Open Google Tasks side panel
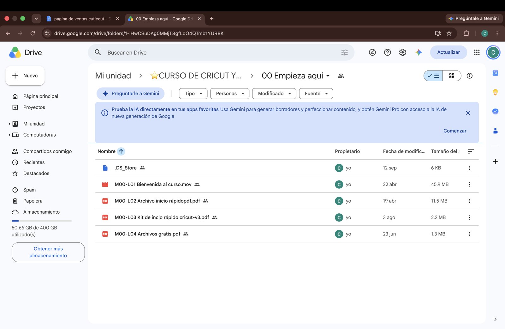This screenshot has width=505, height=329. coord(495,111)
